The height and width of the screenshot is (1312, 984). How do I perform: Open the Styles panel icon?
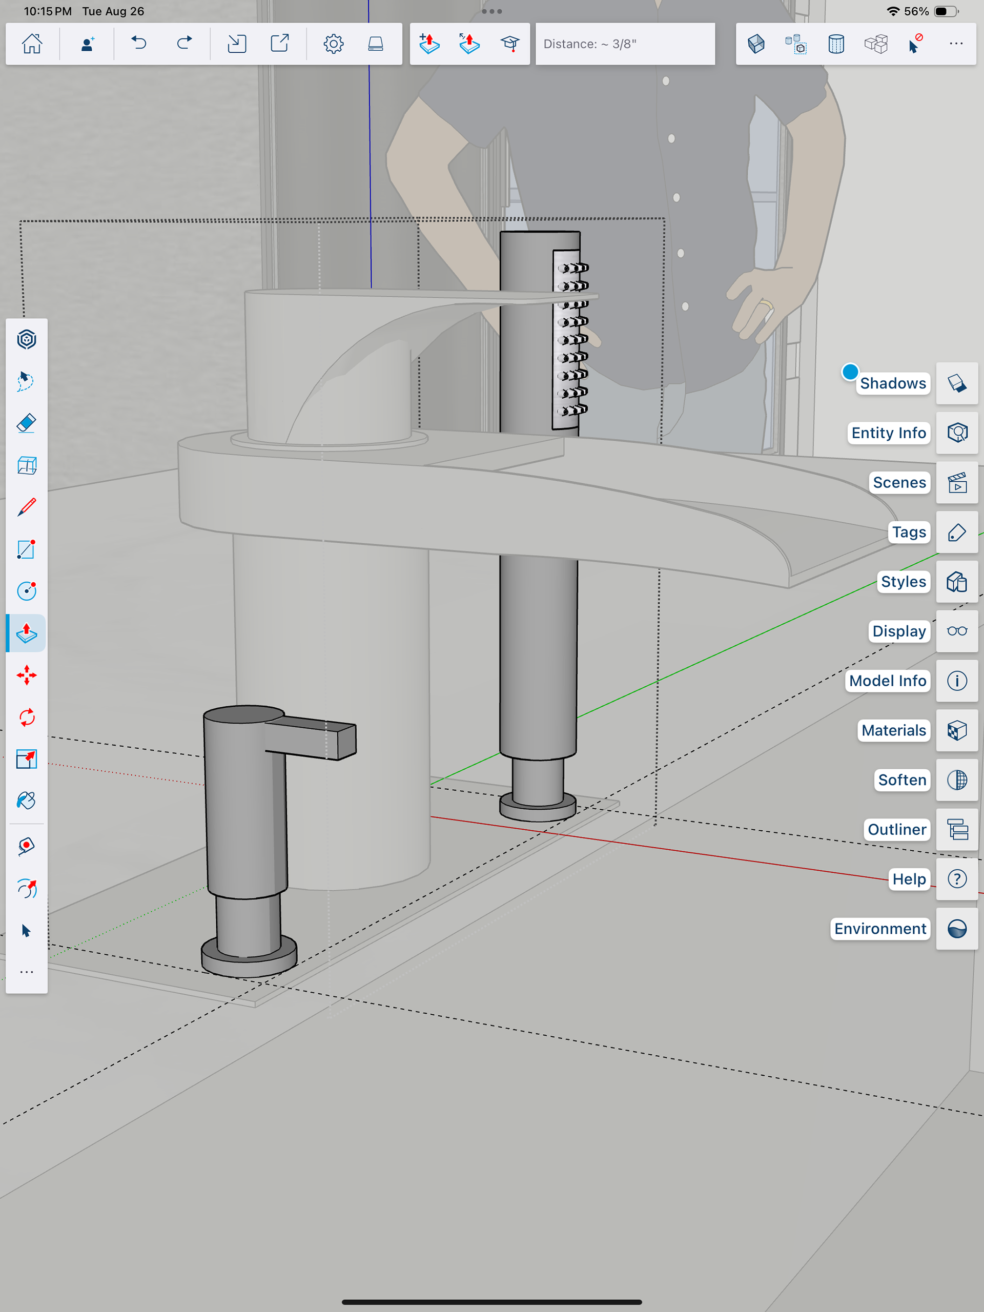(957, 582)
